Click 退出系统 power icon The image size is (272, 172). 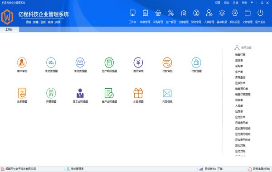tap(260, 13)
